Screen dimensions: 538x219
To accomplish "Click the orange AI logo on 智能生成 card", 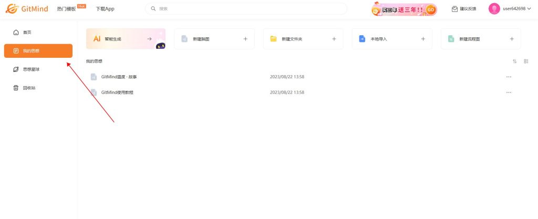I will tap(97, 39).
